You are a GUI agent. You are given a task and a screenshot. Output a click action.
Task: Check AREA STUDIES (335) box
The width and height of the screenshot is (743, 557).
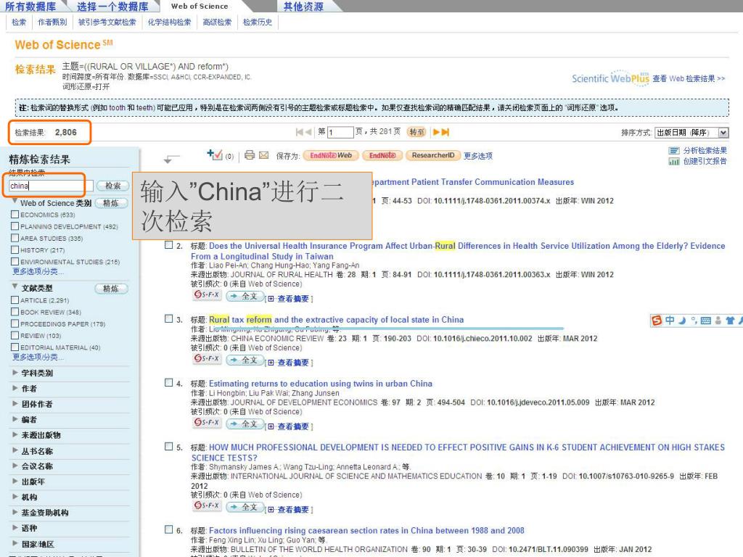point(15,238)
